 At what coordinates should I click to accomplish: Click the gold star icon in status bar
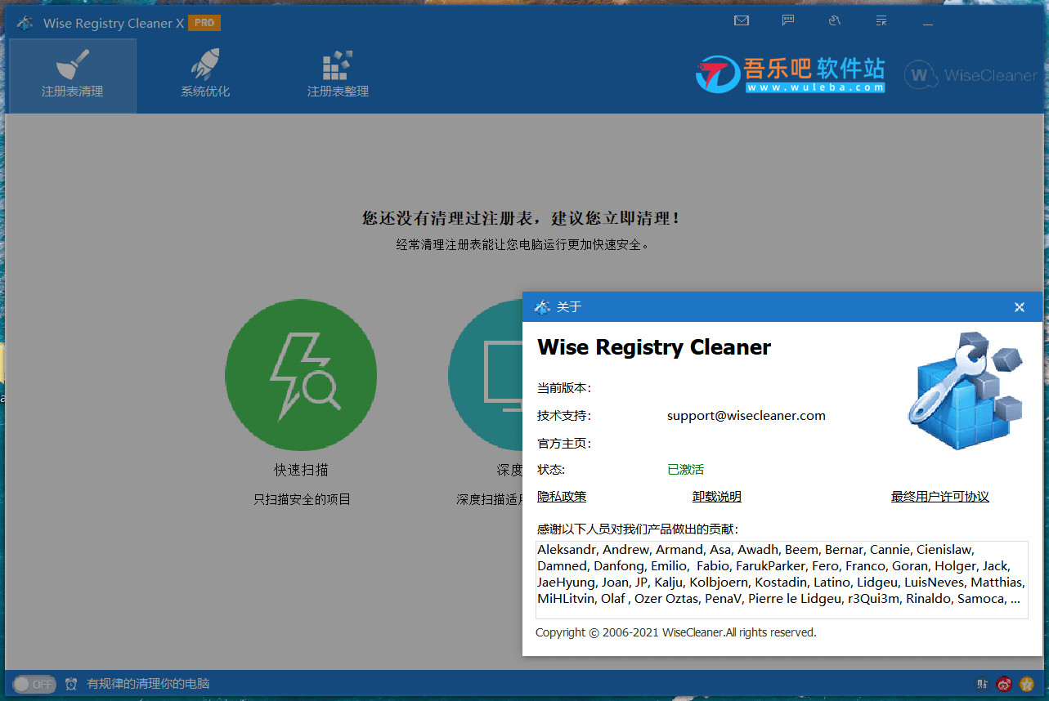(x=1026, y=684)
